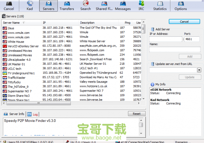Switch to the Server Info tab
Screen dimensions: 204x143
pyautogui.click(x=14, y=114)
